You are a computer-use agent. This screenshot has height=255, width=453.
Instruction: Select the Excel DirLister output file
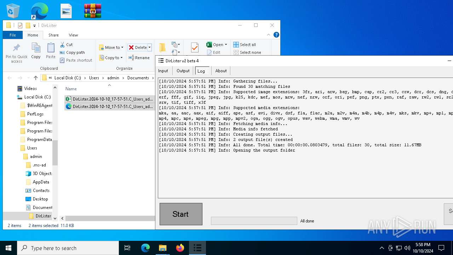(109, 99)
